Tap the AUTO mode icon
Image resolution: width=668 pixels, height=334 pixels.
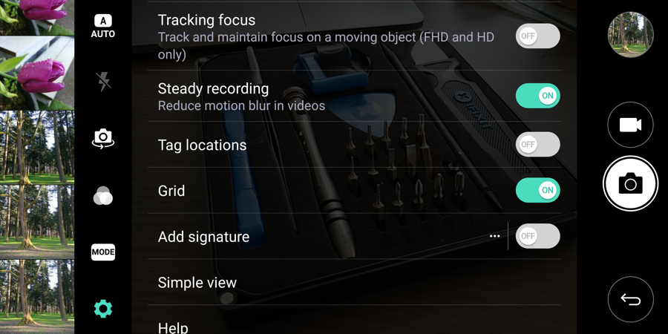point(102,26)
